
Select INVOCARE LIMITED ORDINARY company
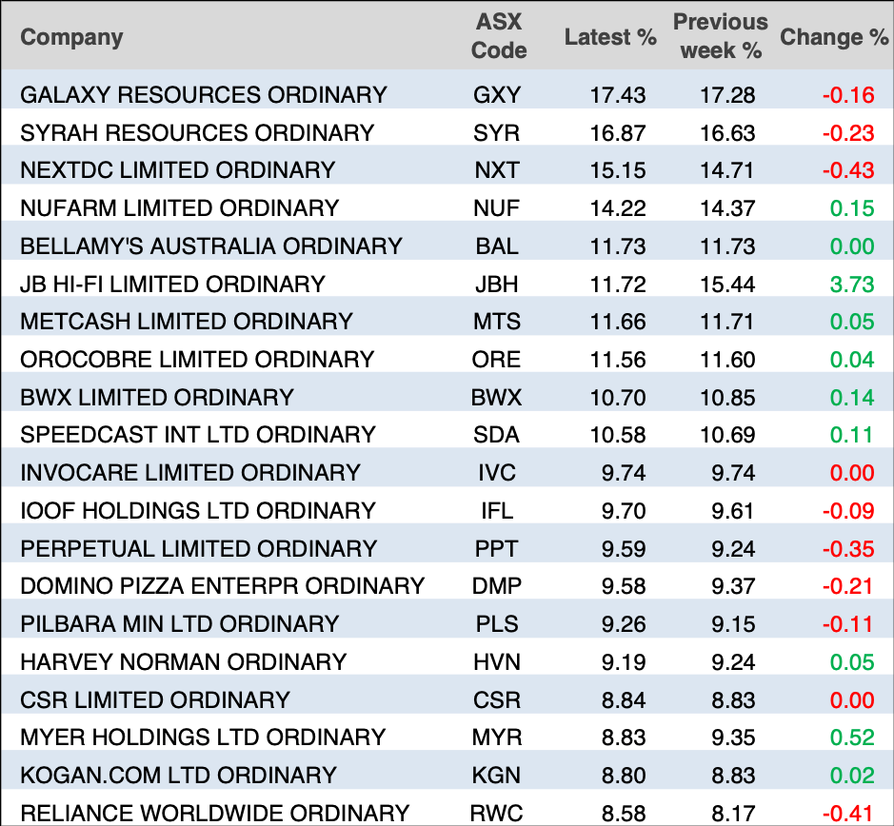pyautogui.click(x=190, y=473)
